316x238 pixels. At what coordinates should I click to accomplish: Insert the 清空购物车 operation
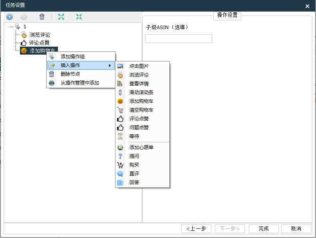pos(142,110)
